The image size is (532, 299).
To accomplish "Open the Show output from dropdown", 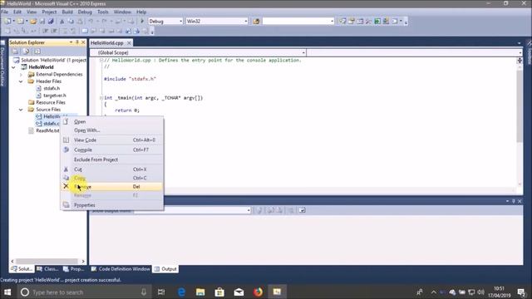I will pyautogui.click(x=249, y=210).
